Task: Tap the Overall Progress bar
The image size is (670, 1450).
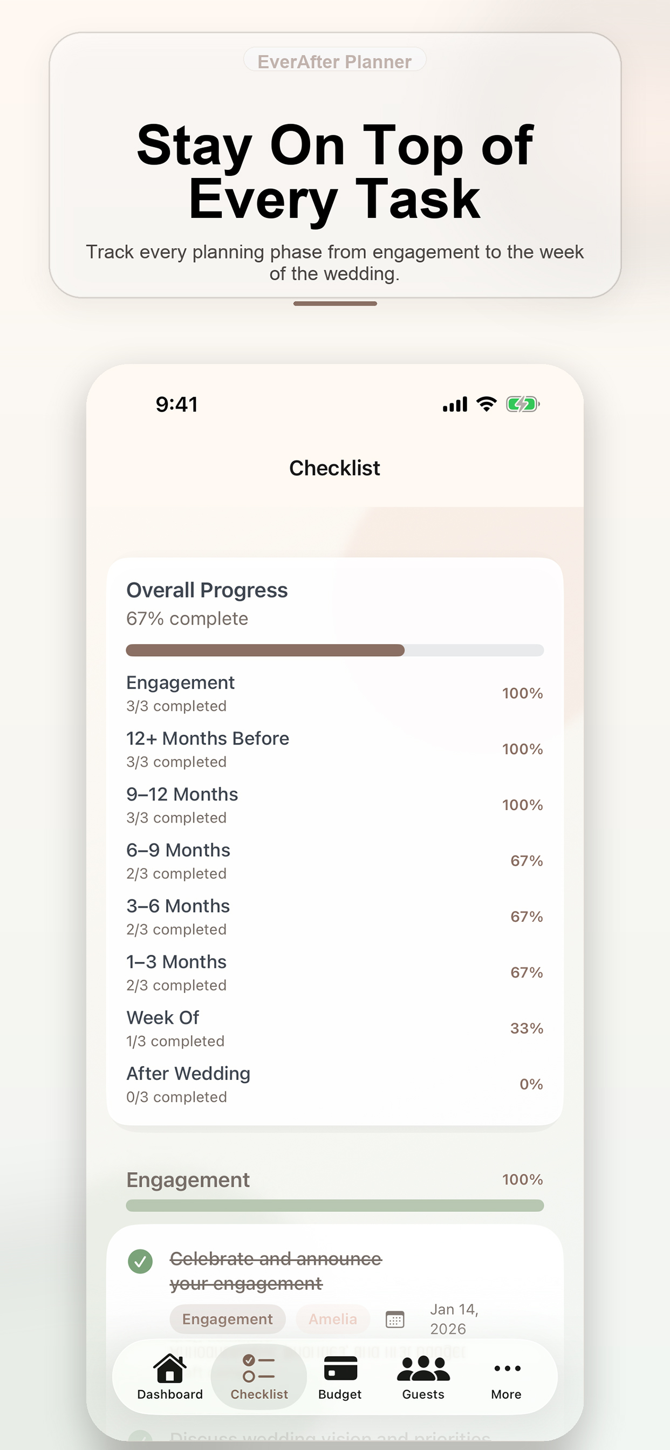Action: tap(334, 650)
